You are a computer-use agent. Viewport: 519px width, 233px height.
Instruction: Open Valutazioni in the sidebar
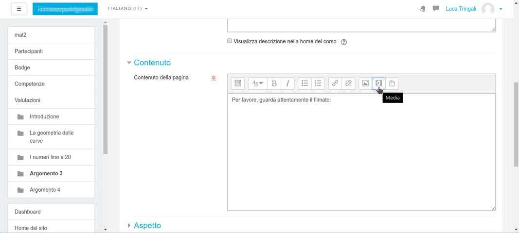coord(51,100)
